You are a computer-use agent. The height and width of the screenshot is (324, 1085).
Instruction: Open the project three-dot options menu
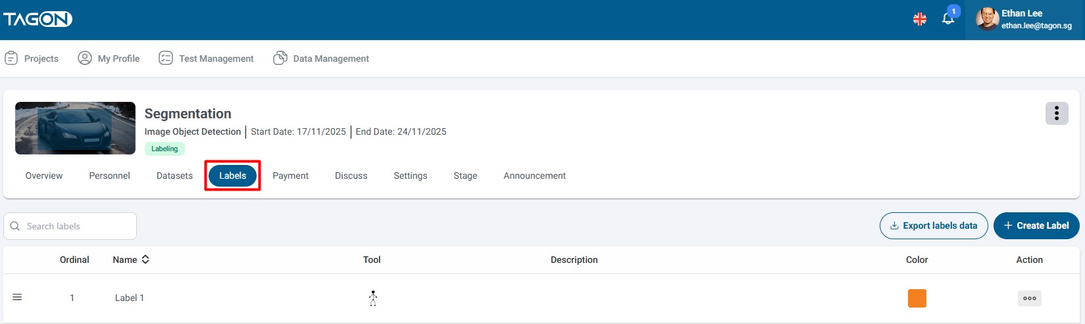1056,114
